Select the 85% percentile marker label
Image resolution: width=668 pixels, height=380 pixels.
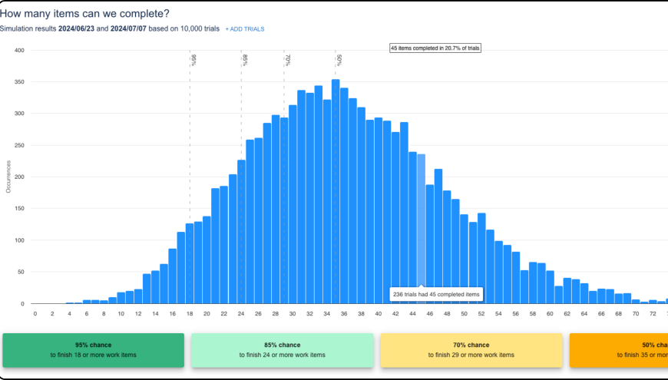point(244,60)
